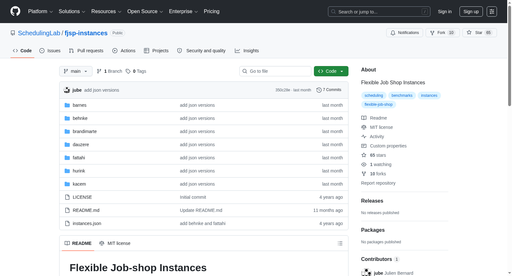
Task: Click the instances.json file icon
Action: [x=67, y=223]
